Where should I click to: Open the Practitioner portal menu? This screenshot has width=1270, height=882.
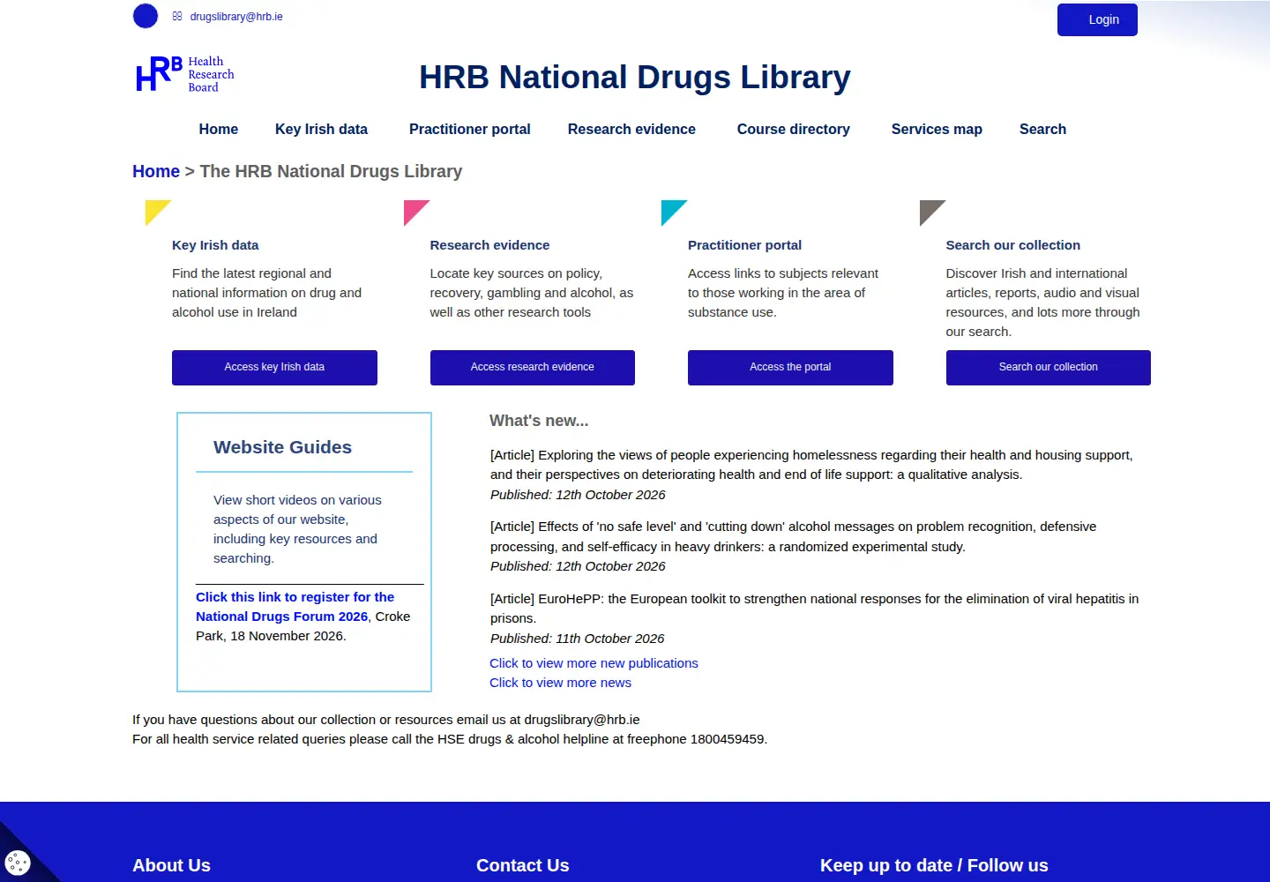[470, 129]
